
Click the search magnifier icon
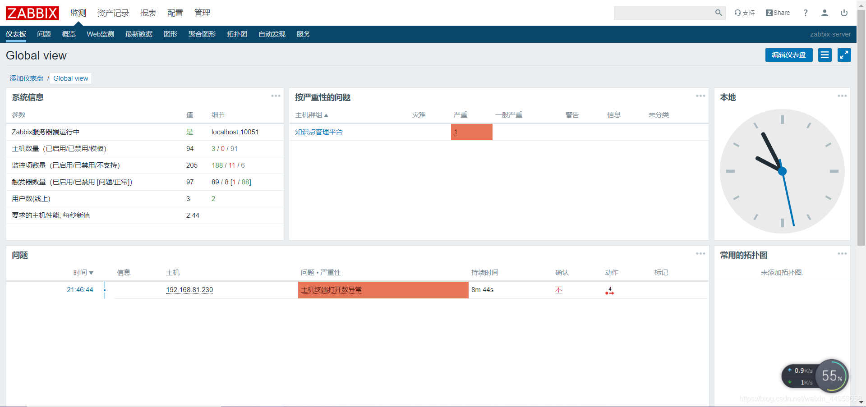[x=719, y=13]
